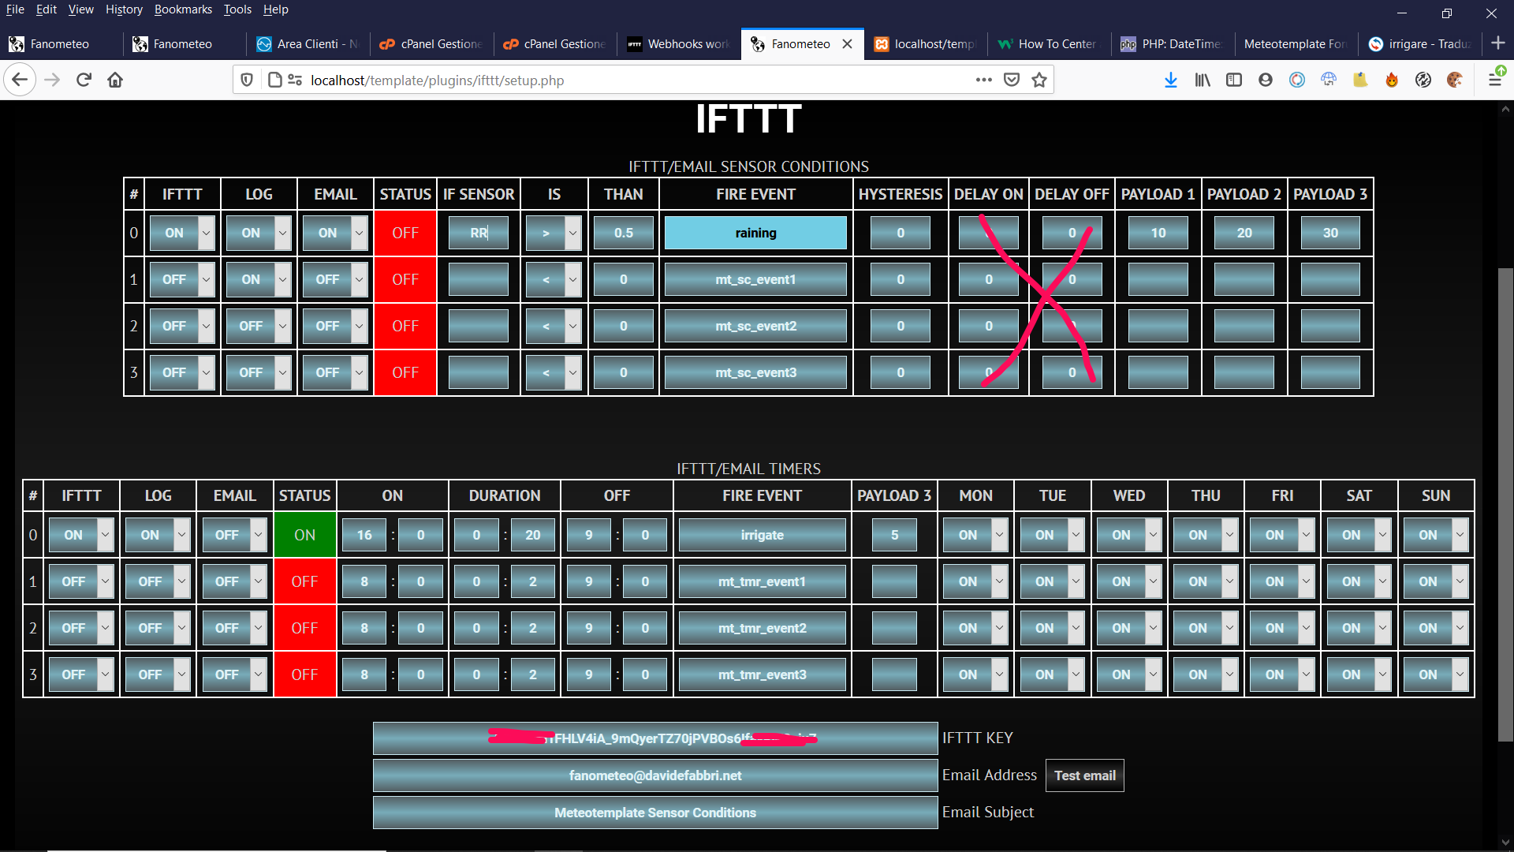This screenshot has height=852, width=1514.
Task: Open sensor condition 3 IS comparison dropdown
Action: click(554, 372)
